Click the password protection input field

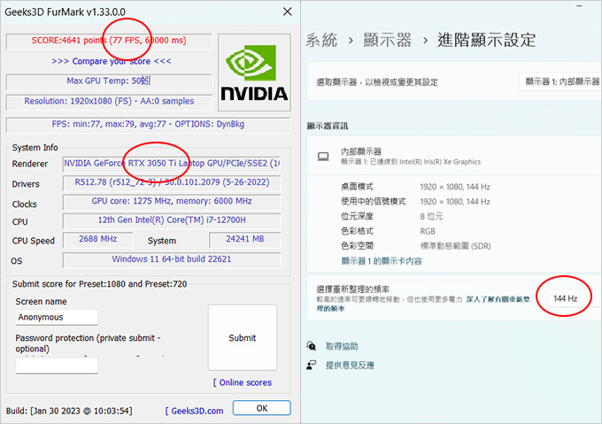pyautogui.click(x=57, y=366)
